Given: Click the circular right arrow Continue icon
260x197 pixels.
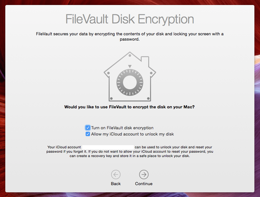Looking at the screenshot, I should tap(144, 175).
